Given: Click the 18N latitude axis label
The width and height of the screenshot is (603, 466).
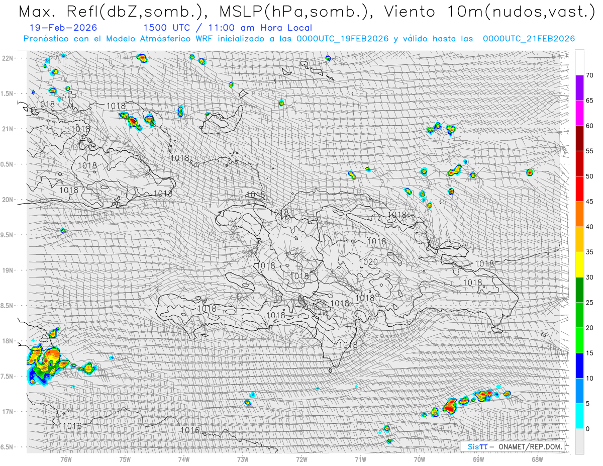Looking at the screenshot, I should [x=8, y=341].
